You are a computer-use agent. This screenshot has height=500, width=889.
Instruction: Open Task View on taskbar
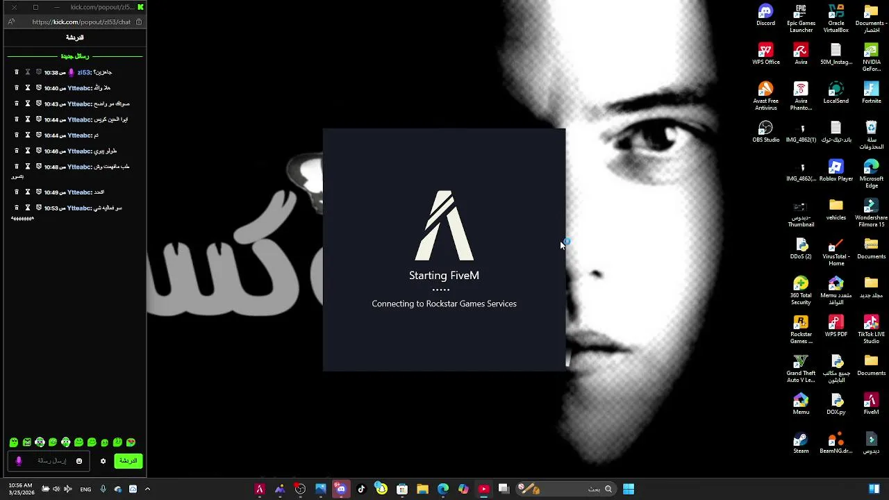click(x=504, y=489)
